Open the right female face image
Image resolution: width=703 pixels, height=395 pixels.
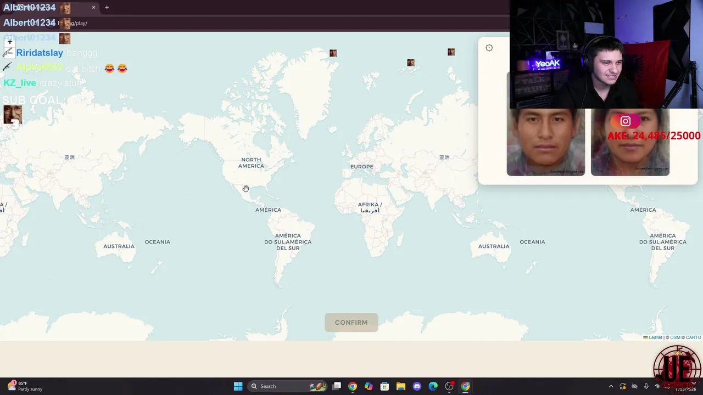coord(630,142)
